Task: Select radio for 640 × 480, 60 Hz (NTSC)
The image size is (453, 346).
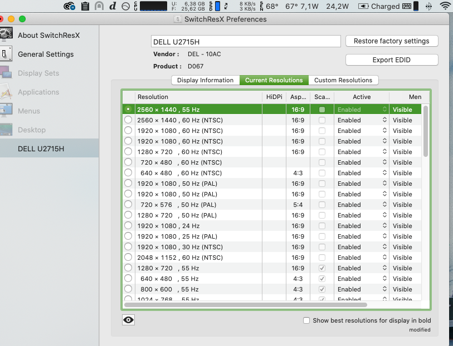Action: (x=128, y=173)
